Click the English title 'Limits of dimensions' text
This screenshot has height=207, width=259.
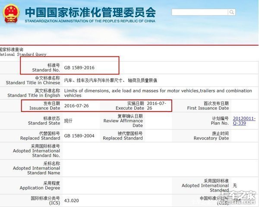[158, 93]
